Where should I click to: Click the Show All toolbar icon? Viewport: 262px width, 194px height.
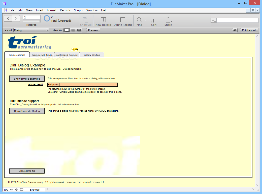coord(86,20)
